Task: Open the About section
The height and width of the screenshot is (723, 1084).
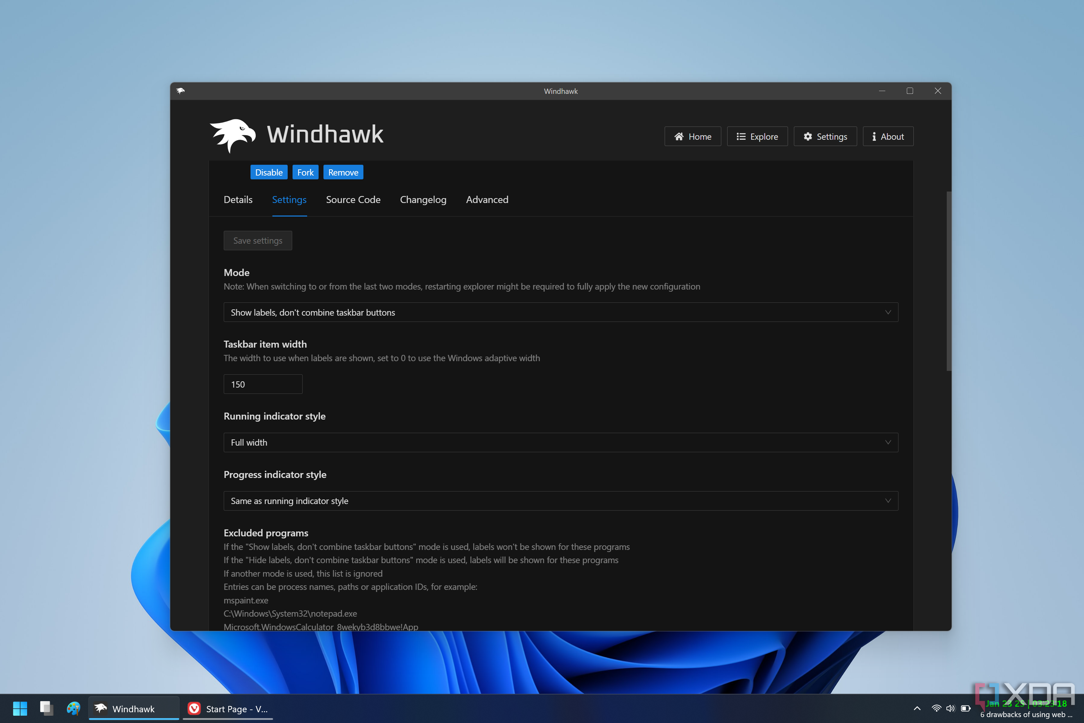Action: click(887, 136)
